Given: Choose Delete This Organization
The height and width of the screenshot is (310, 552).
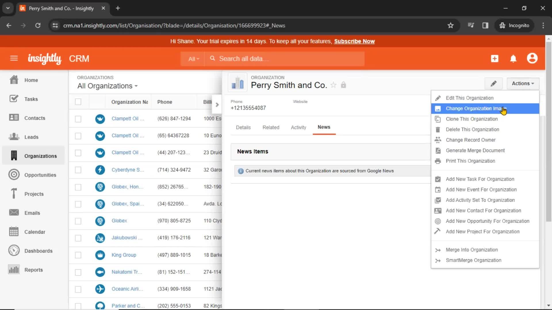Looking at the screenshot, I should click(x=485, y=129).
